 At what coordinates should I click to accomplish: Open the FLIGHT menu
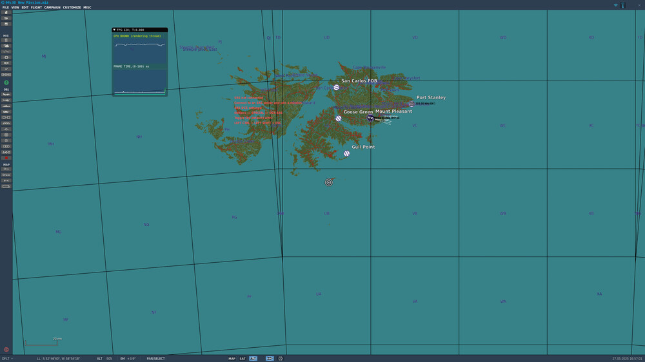coord(36,7)
